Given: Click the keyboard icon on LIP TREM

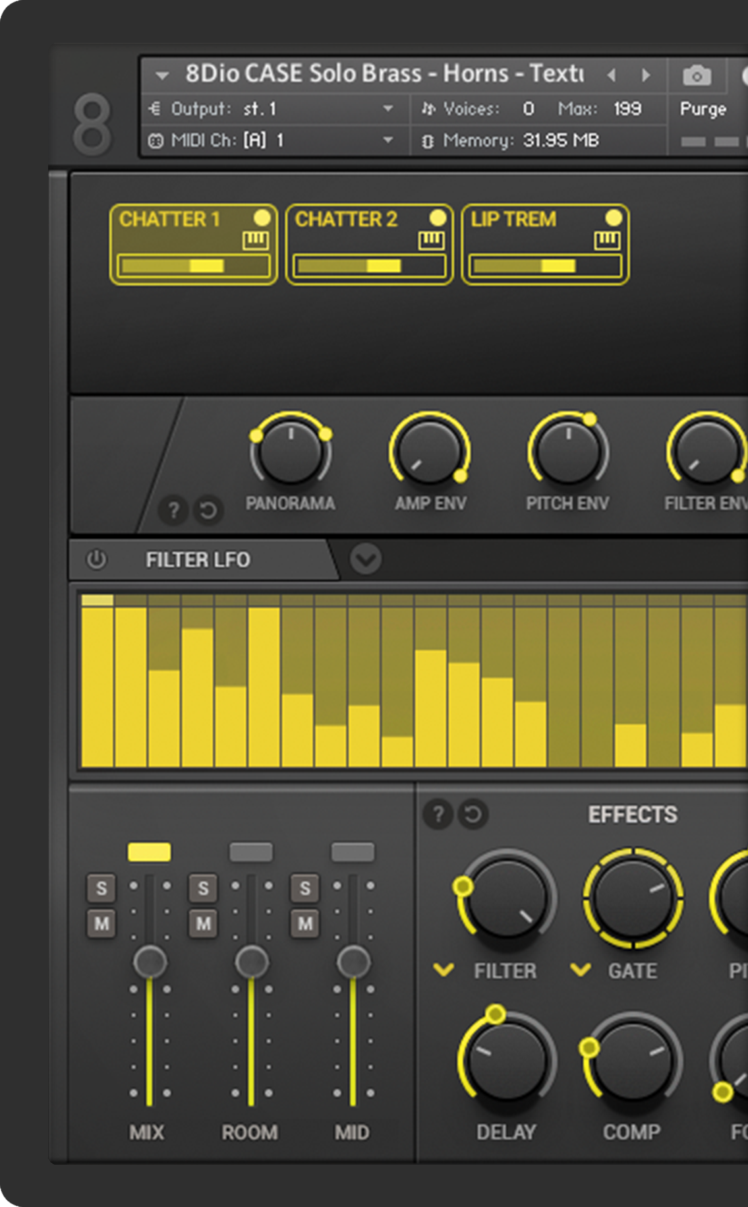Looking at the screenshot, I should 607,241.
